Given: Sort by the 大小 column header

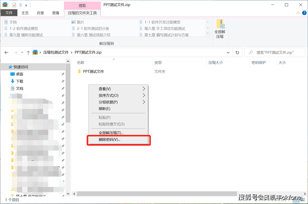Looking at the screenshot, I should (x=282, y=63).
